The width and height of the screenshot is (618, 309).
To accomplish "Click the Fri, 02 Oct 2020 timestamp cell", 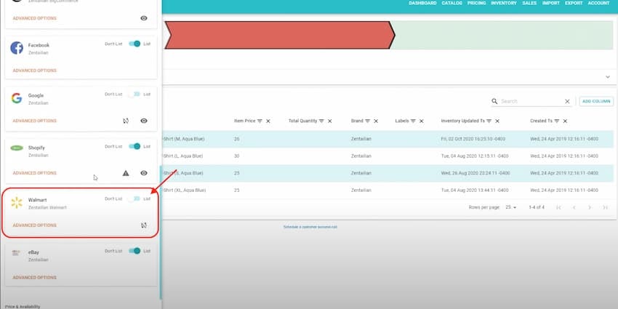I will point(473,139).
